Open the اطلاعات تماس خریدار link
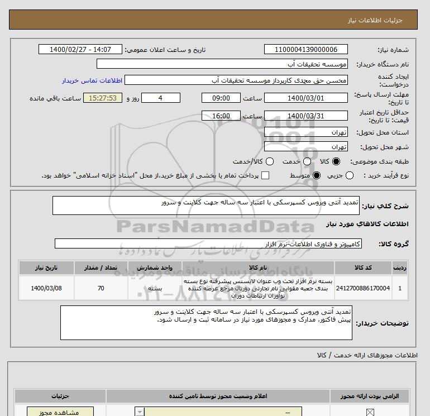This screenshot has width=430, height=416. click(92, 80)
